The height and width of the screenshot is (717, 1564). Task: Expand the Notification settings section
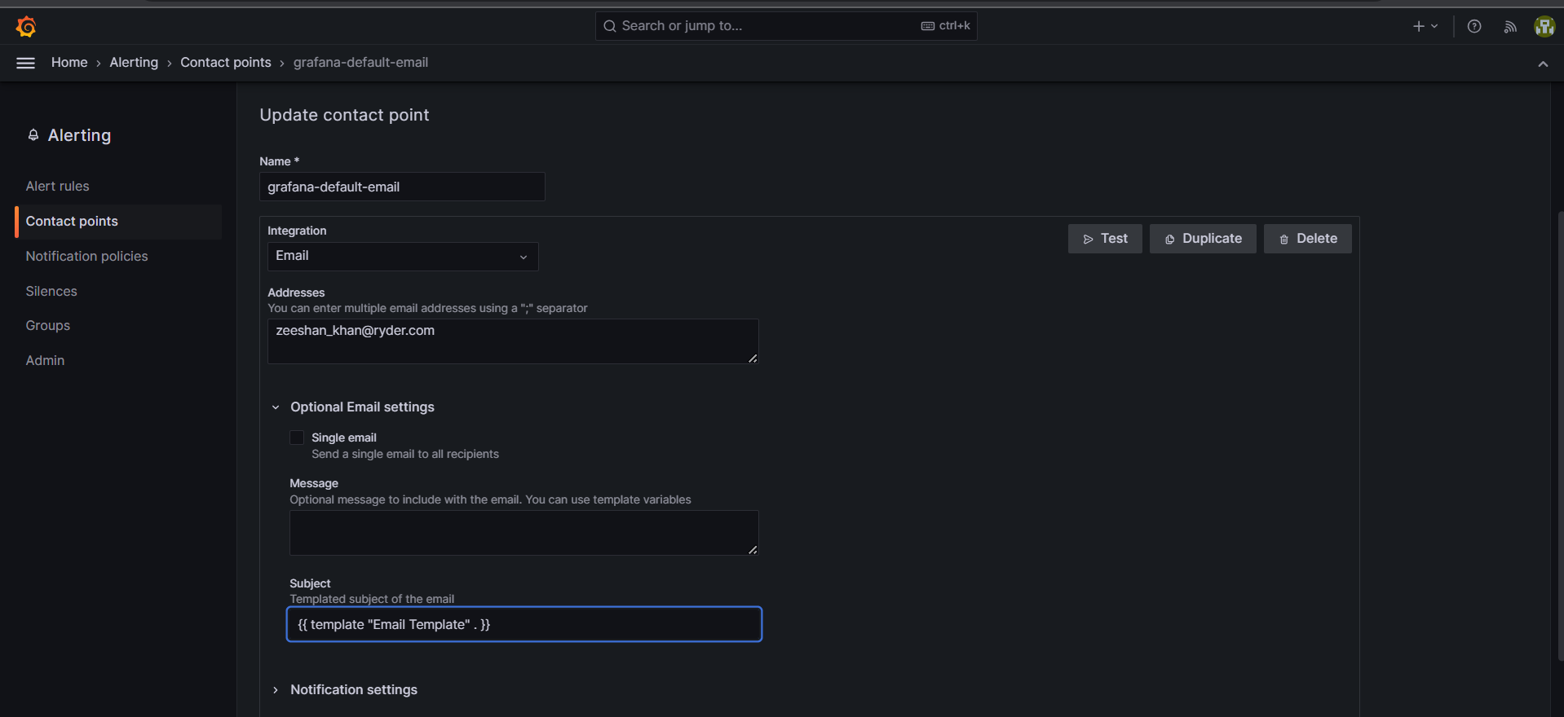tap(345, 690)
